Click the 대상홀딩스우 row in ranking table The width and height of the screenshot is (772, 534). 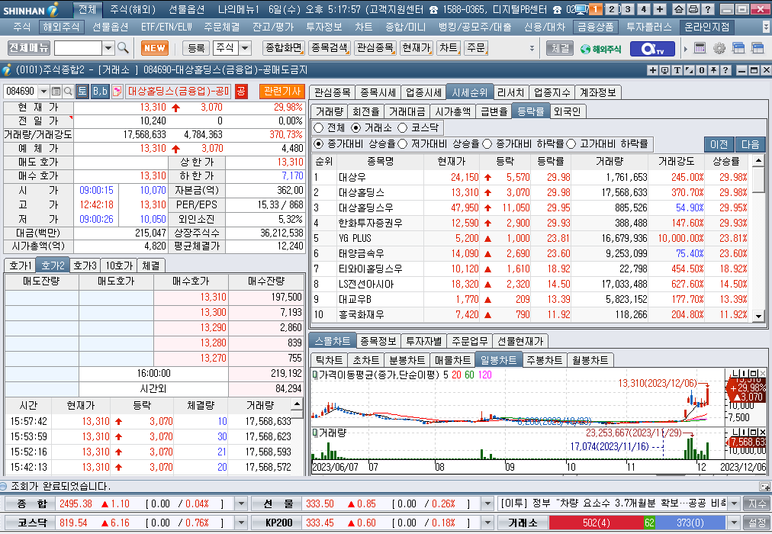tap(530, 207)
